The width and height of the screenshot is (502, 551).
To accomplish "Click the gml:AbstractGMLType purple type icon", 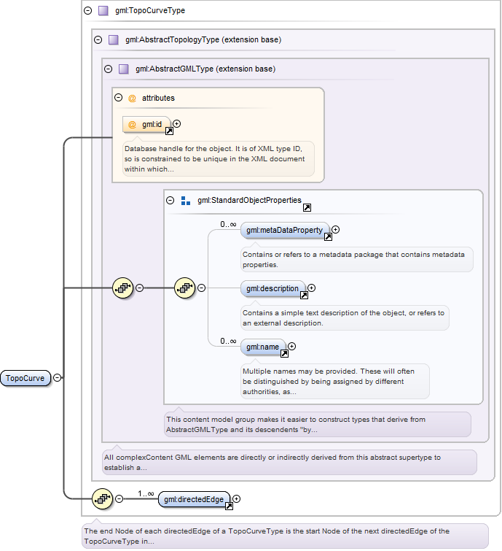I will [x=123, y=69].
